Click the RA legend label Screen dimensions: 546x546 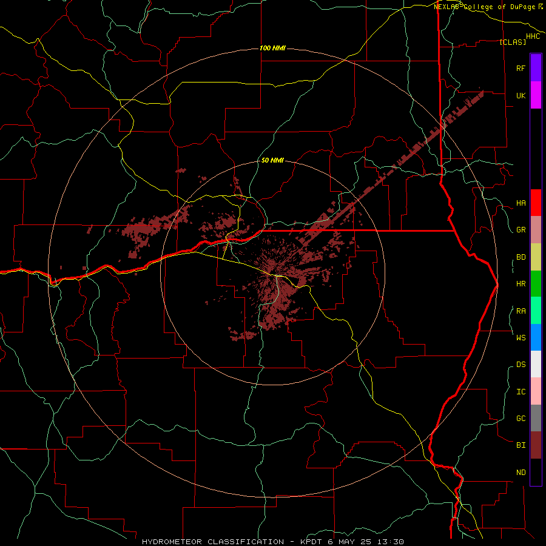pos(521,311)
